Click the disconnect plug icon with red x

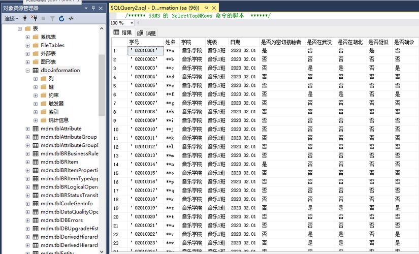coord(34,18)
